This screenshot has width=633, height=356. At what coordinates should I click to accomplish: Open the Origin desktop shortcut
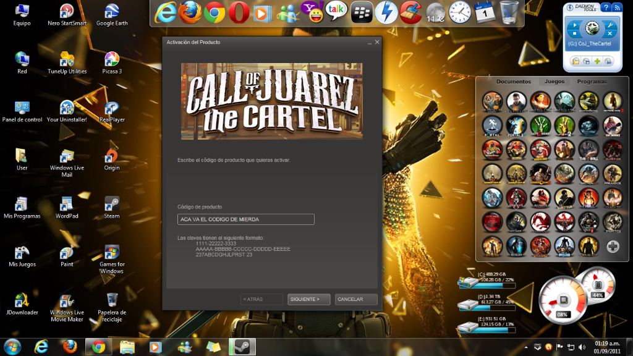click(x=112, y=159)
